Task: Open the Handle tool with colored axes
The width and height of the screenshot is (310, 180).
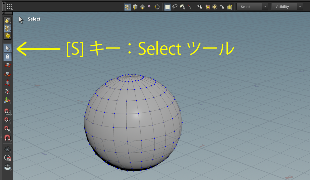Action: coord(7,100)
